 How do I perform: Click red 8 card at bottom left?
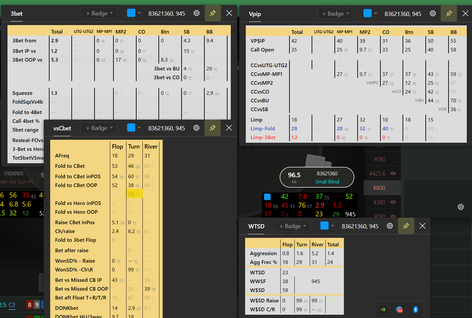[30, 305]
